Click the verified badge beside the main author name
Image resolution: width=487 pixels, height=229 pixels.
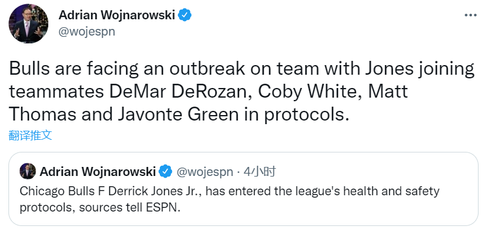(185, 15)
